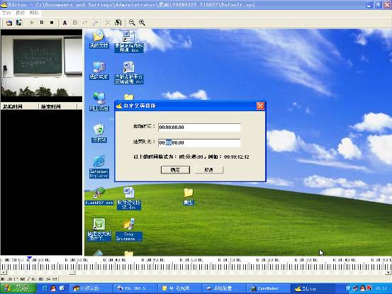Click the timeline scrollbar left arrow
This screenshot has width=392, height=294.
pyautogui.click(x=3, y=272)
